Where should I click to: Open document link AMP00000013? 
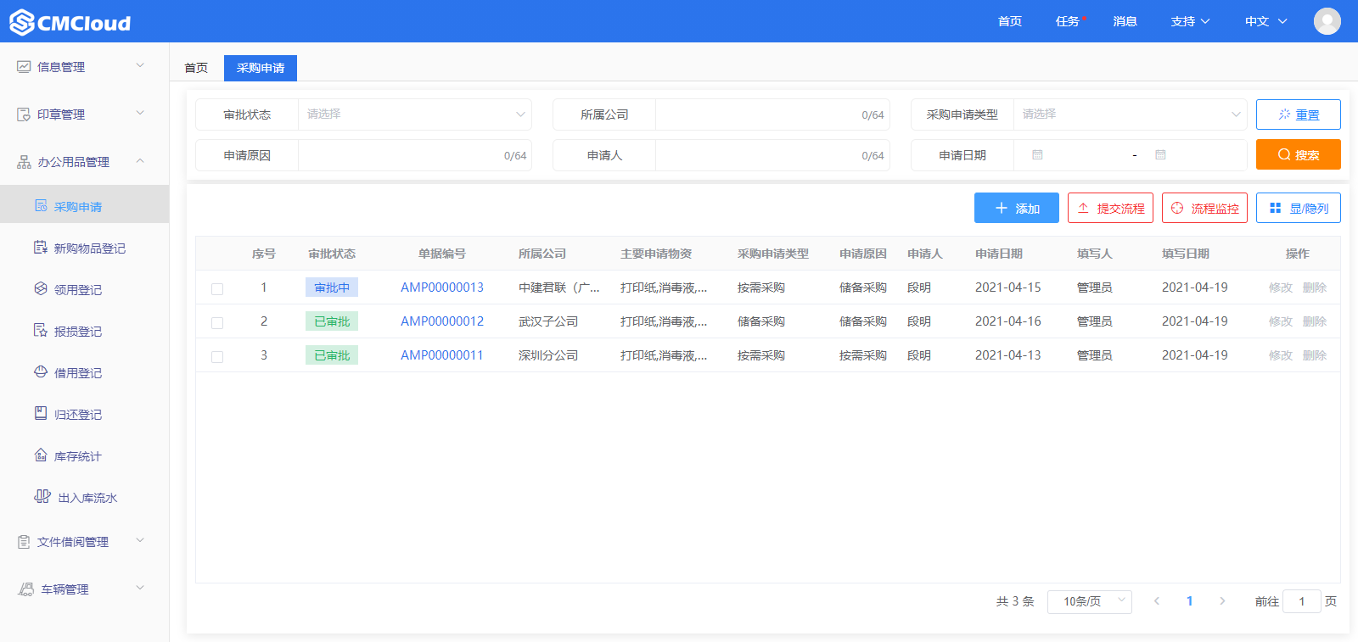pos(442,288)
